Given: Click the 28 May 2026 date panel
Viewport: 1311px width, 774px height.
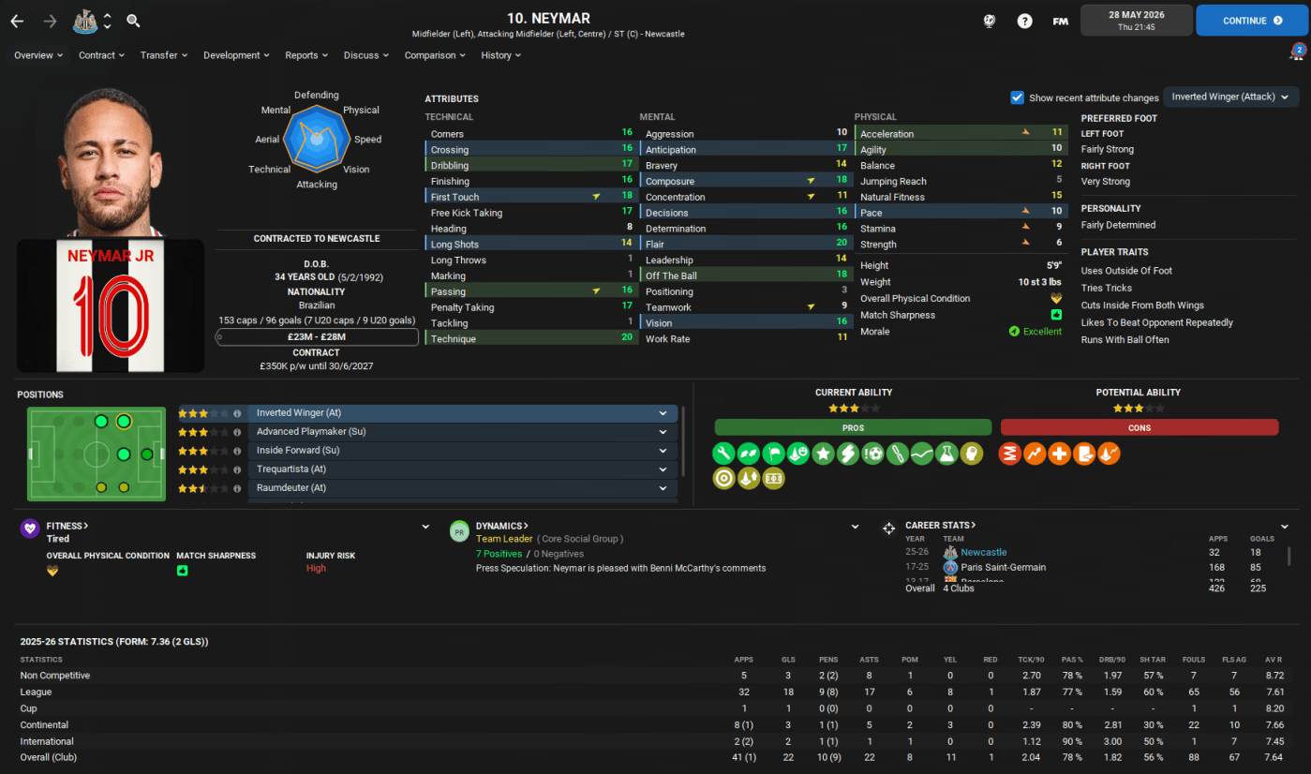Looking at the screenshot, I should [1136, 21].
